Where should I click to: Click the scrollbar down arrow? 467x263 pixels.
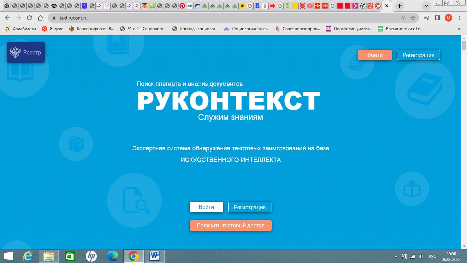pos(464,247)
